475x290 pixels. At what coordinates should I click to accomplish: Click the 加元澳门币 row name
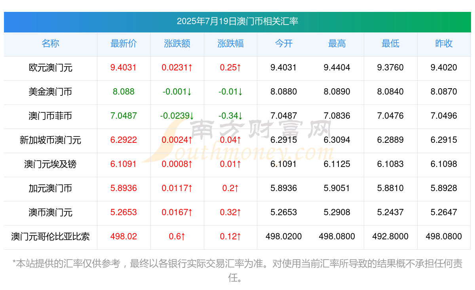click(51, 188)
